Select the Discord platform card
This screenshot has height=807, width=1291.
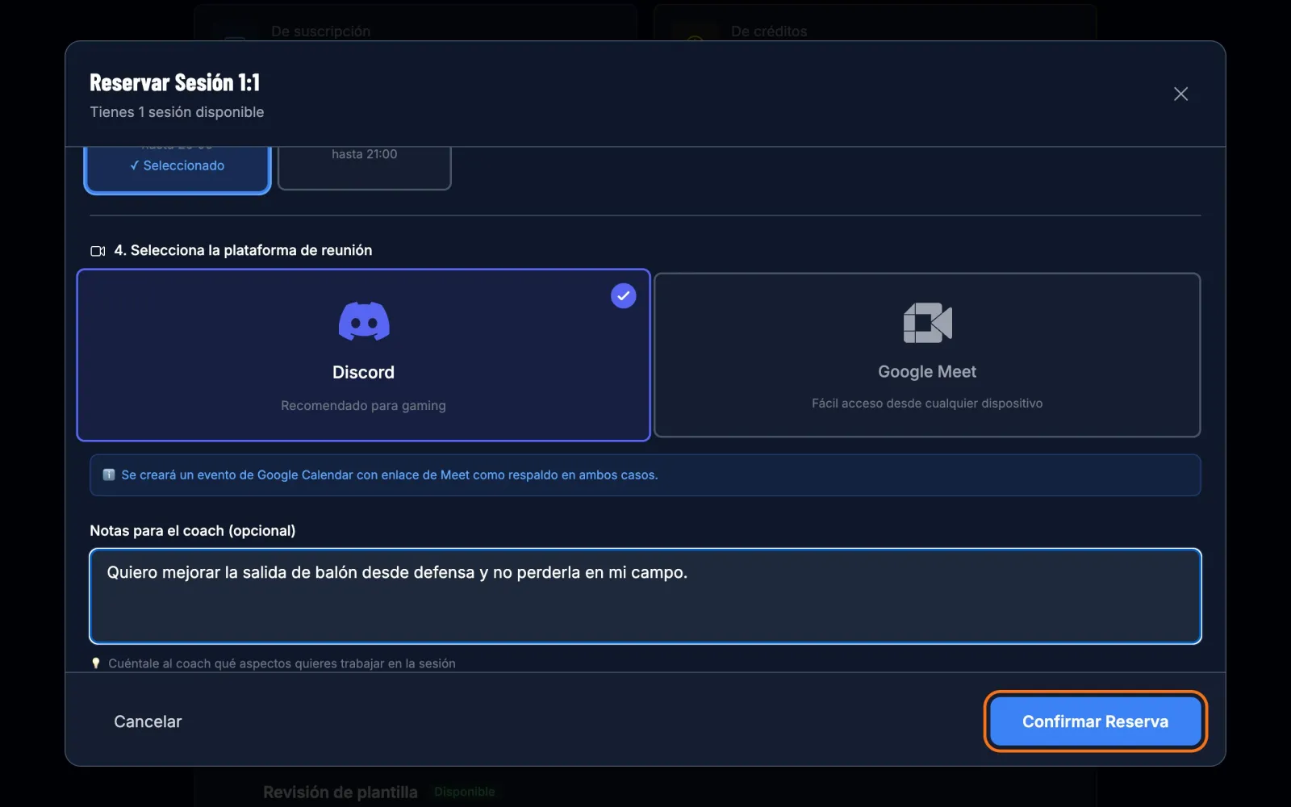click(x=363, y=355)
